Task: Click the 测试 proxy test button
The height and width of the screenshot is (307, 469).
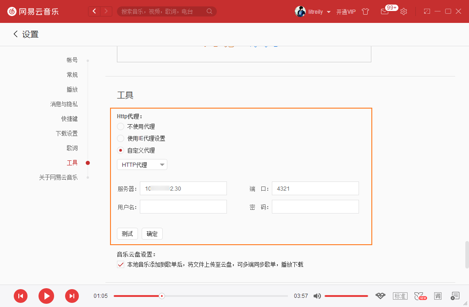Action: click(127, 234)
